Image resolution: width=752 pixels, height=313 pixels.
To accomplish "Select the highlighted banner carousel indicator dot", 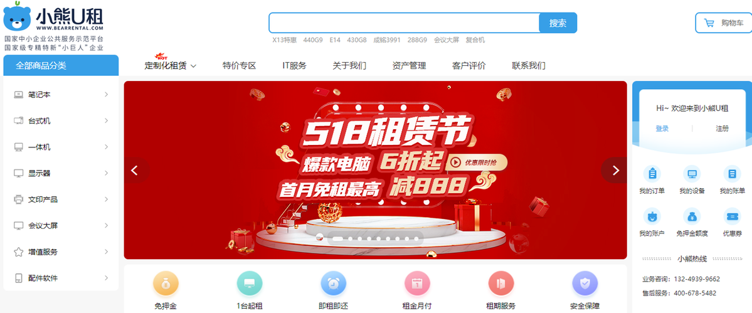I will [x=337, y=238].
